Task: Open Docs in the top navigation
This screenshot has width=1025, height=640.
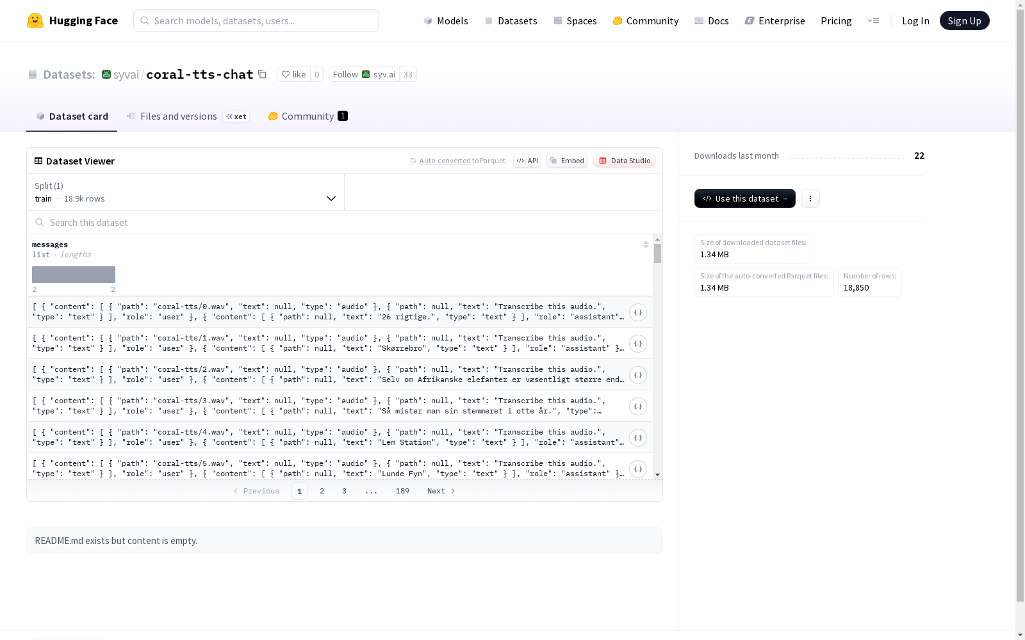Action: [x=712, y=20]
